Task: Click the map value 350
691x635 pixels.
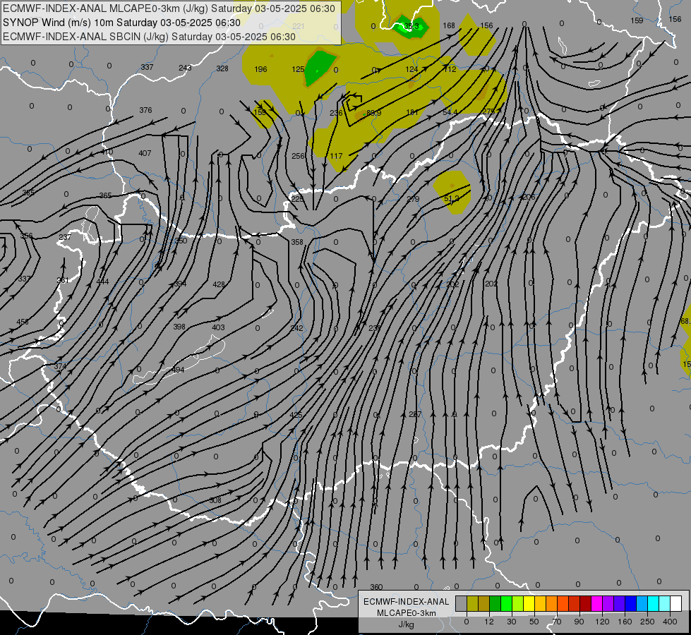Action: [x=181, y=241]
